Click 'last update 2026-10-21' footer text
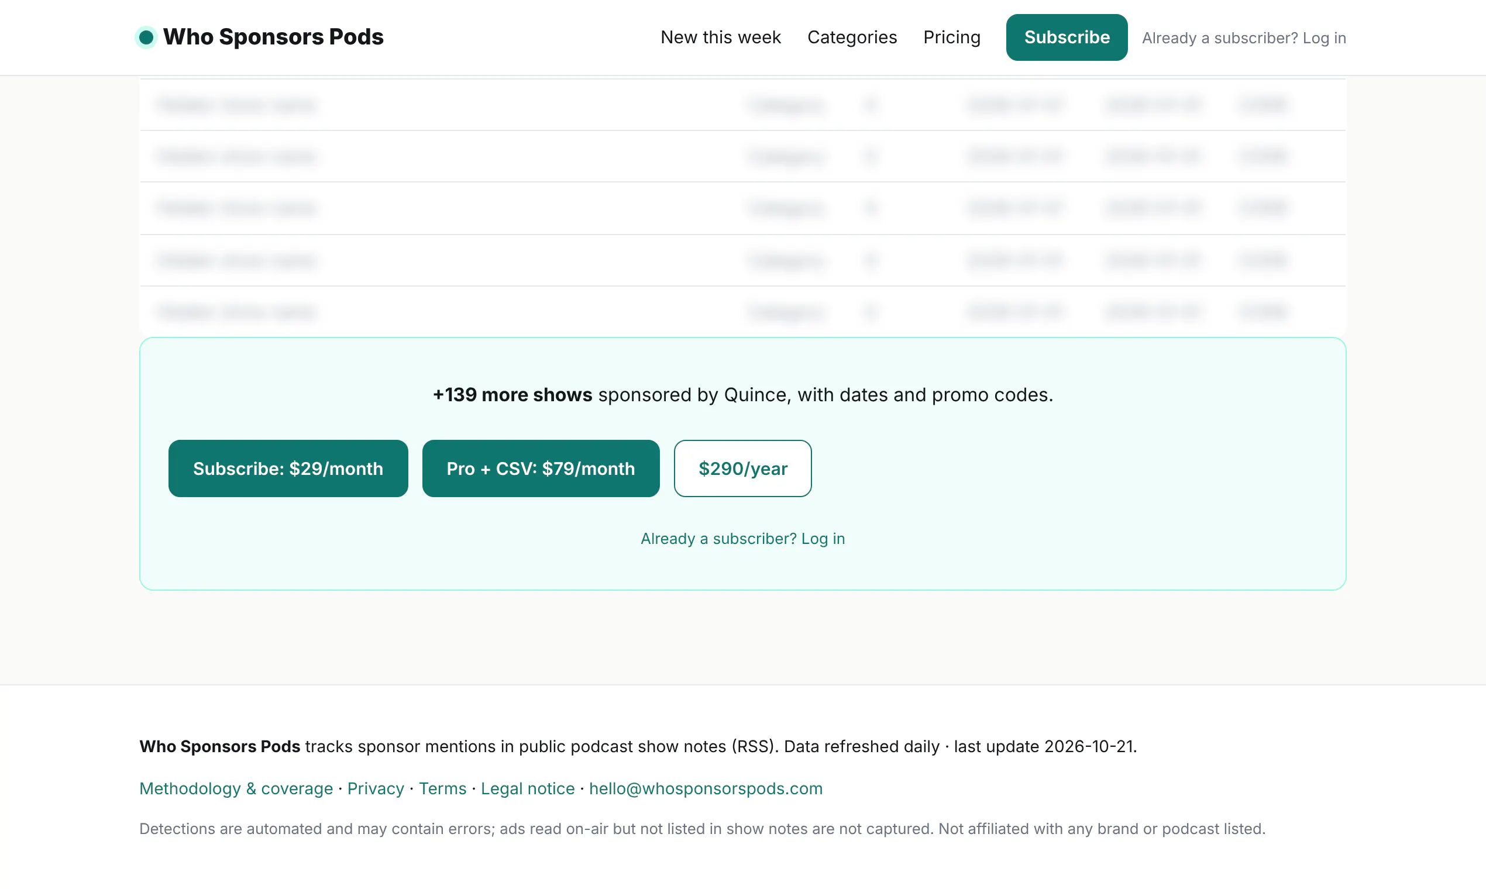Viewport: 1486px width, 889px height. 1045,746
